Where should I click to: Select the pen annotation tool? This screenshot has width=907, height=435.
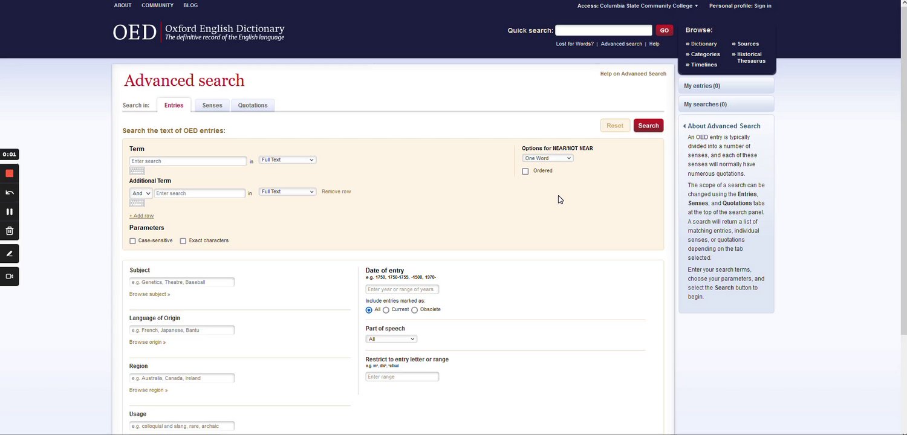point(9,254)
